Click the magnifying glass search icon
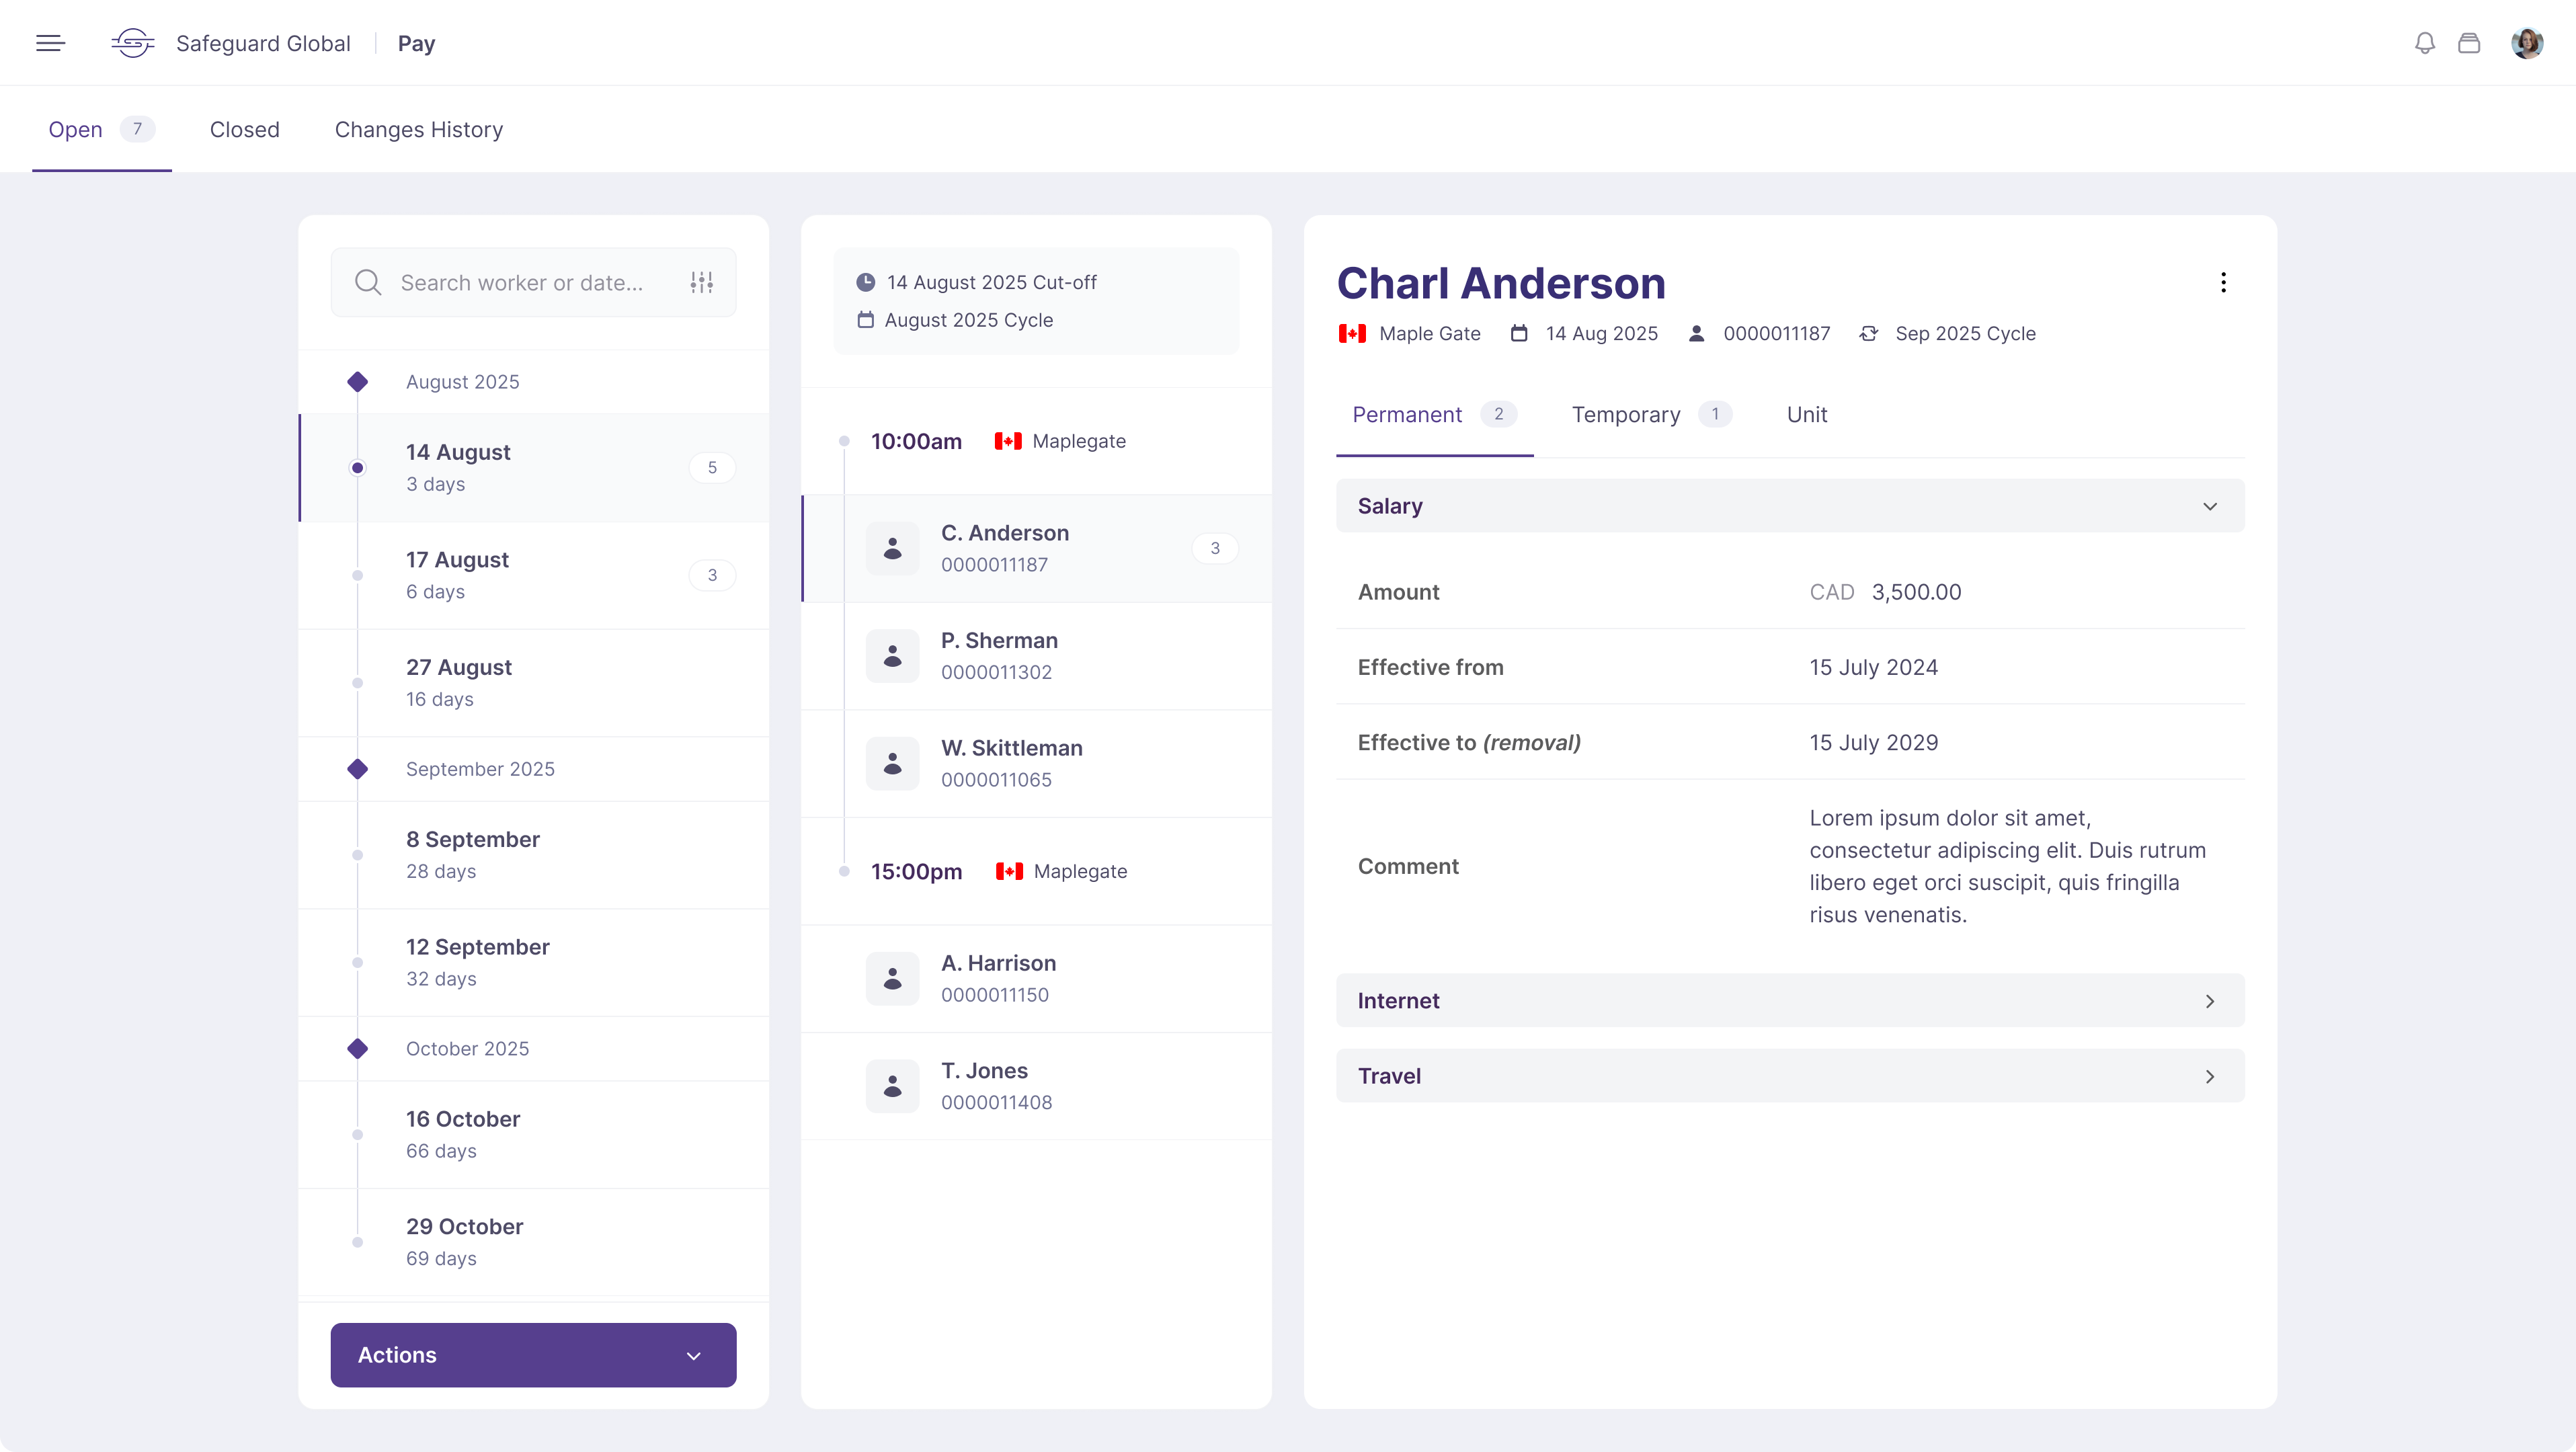The width and height of the screenshot is (2576, 1452). (368, 283)
